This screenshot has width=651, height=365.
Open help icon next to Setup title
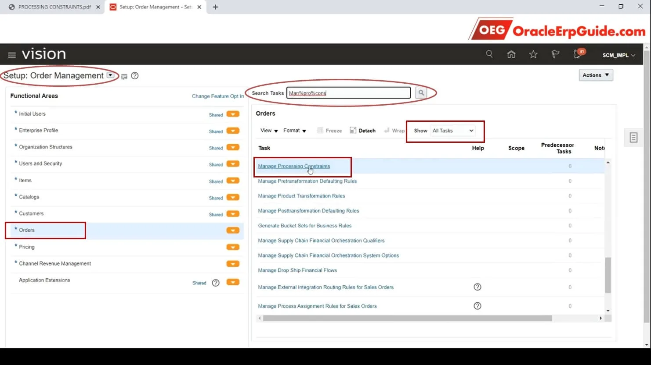pos(135,76)
